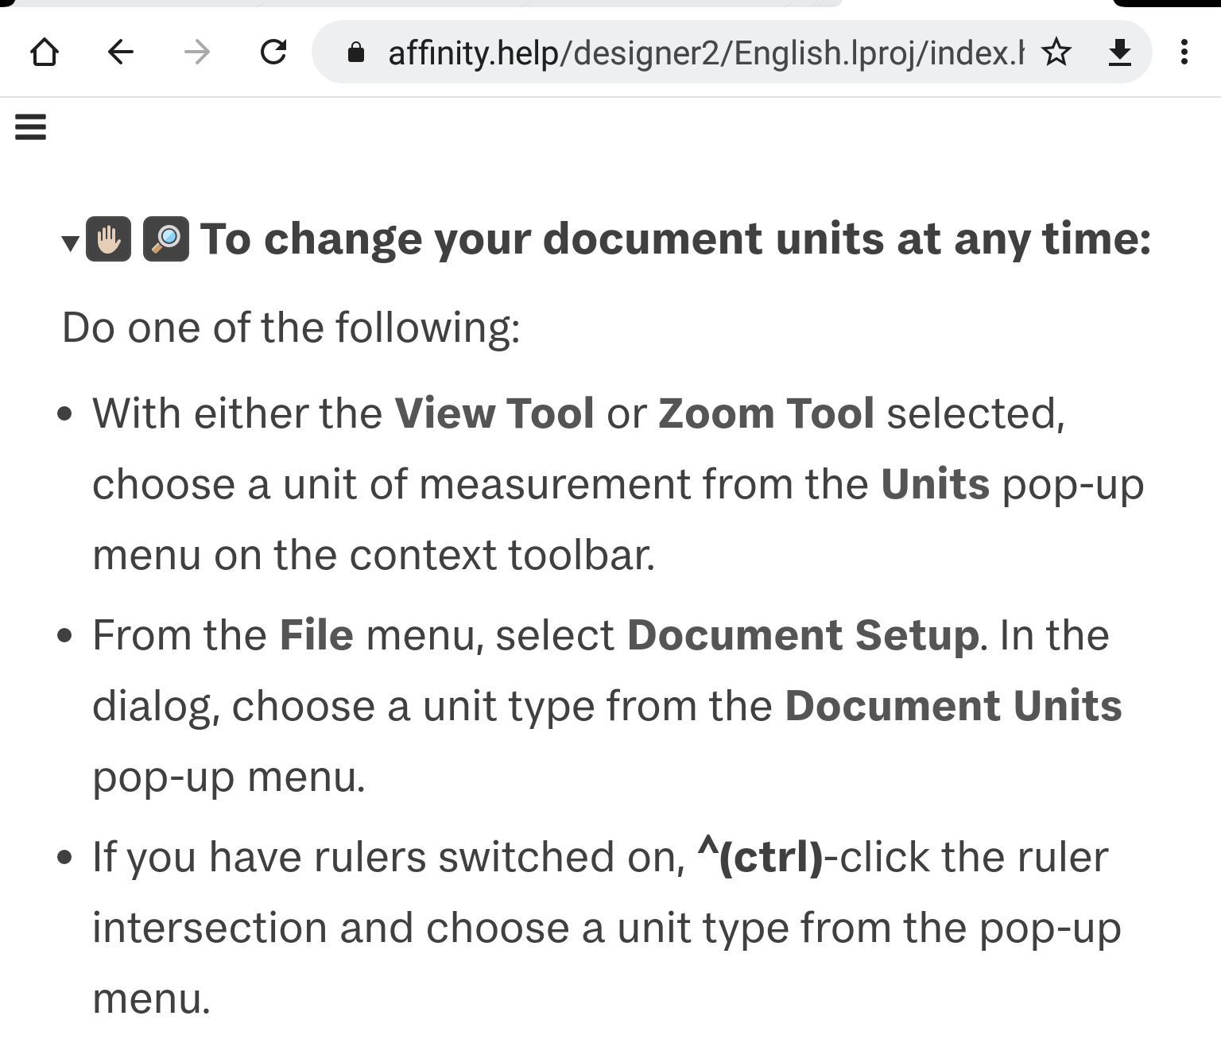Viewport: 1221px width, 1039px height.
Task: Focus the affinity.help address bar
Action: [704, 52]
